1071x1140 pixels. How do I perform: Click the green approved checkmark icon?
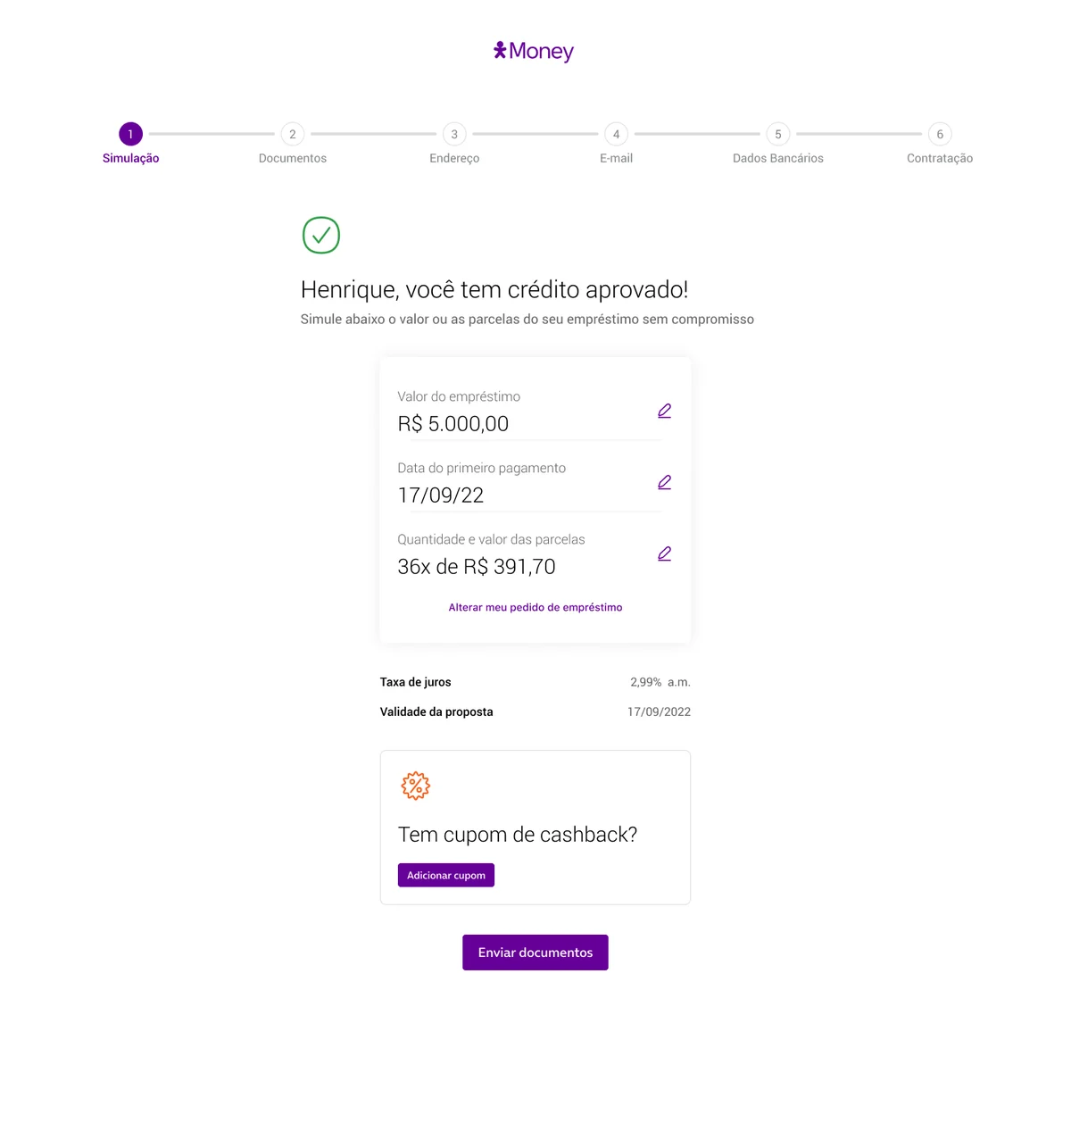(x=321, y=235)
